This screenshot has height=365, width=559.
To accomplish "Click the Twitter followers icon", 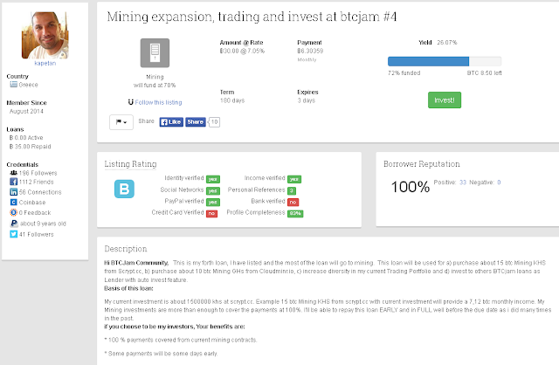I will click(x=14, y=234).
